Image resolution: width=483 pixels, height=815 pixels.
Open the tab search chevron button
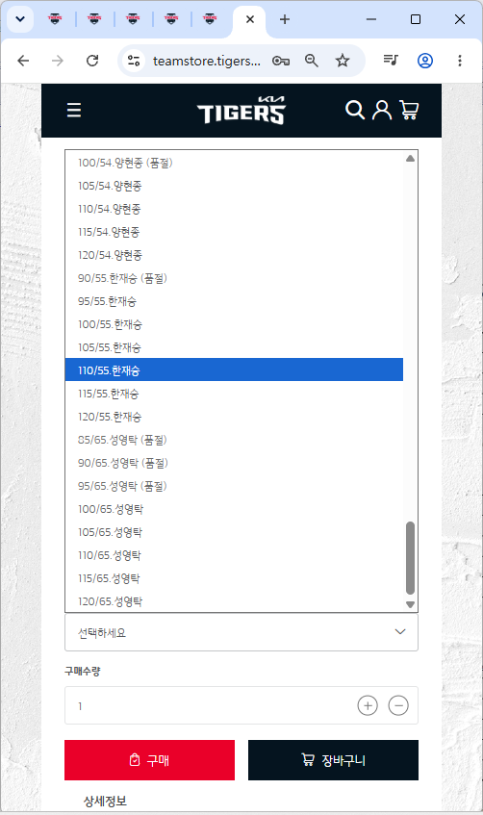pos(20,19)
